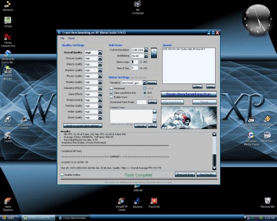The width and height of the screenshot is (277, 221).
Task: Expand the Antialiasing dropdown
Action: pos(146,55)
